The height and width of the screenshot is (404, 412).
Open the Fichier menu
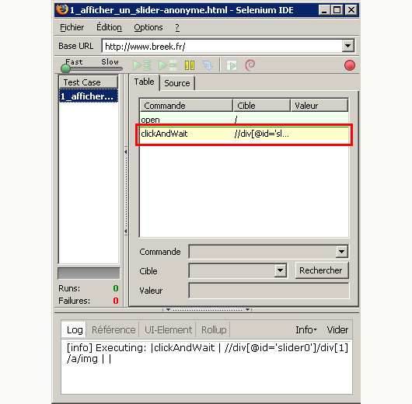pos(72,27)
